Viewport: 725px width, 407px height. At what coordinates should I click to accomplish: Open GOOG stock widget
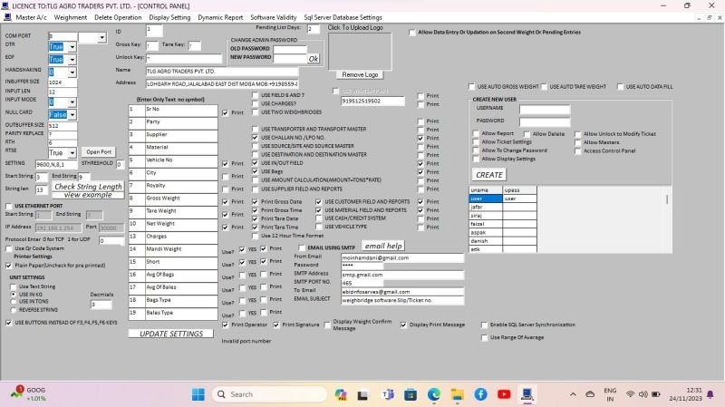click(x=29, y=394)
